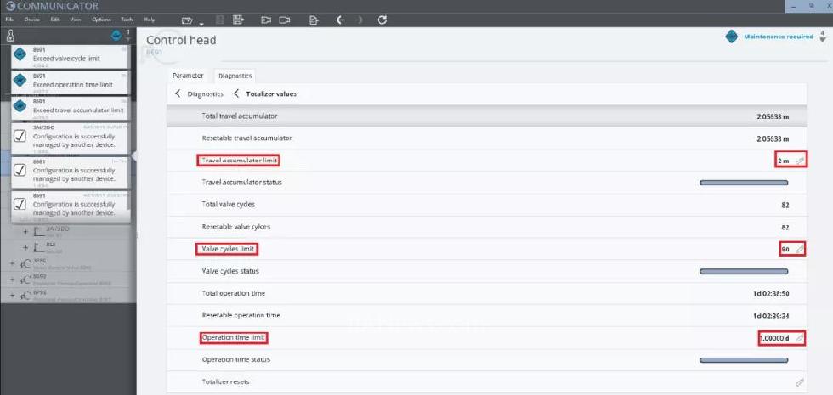Go back to Diagnostics breadcrumb
This screenshot has width=833, height=395.
pyautogui.click(x=204, y=93)
